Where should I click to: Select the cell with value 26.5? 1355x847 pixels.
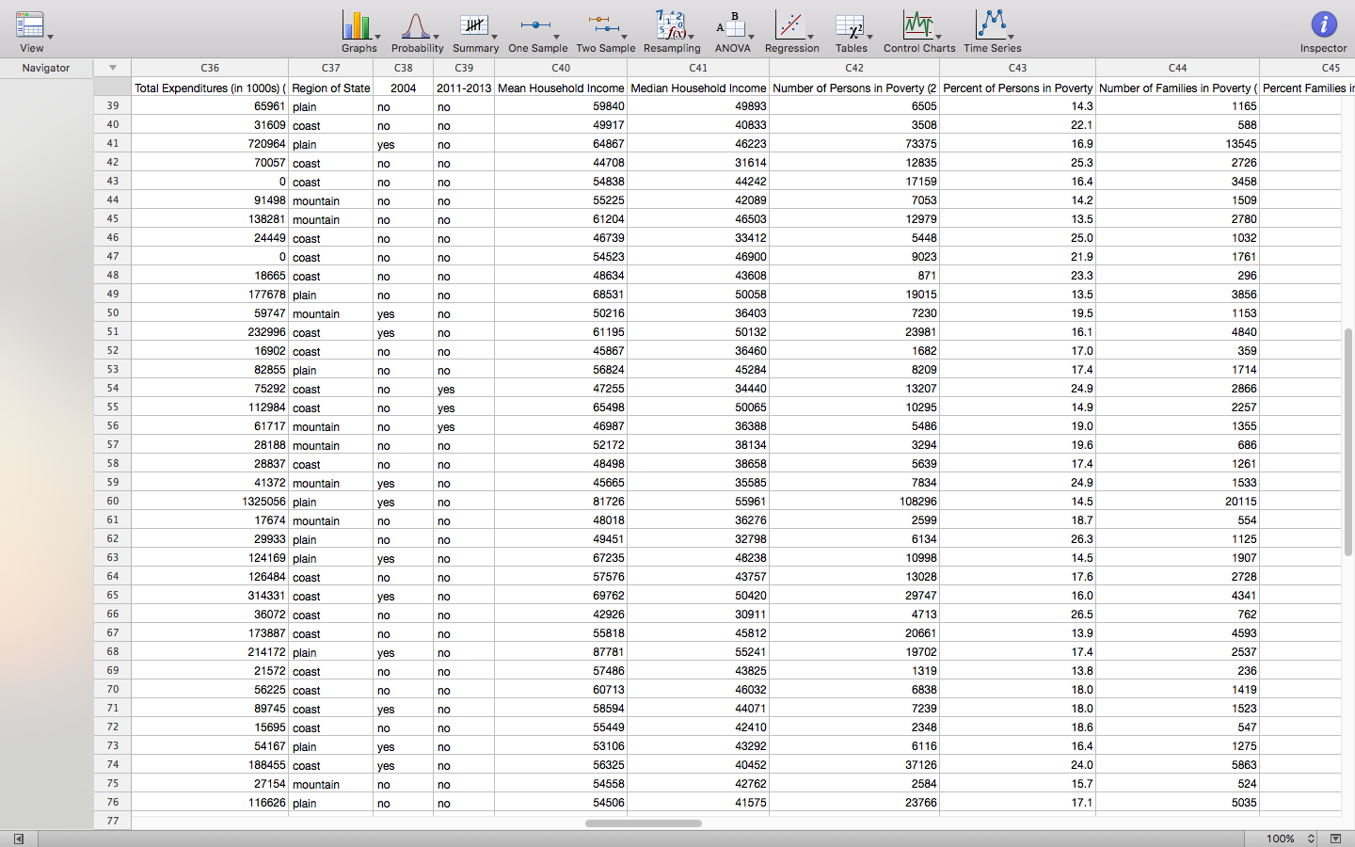[1018, 615]
